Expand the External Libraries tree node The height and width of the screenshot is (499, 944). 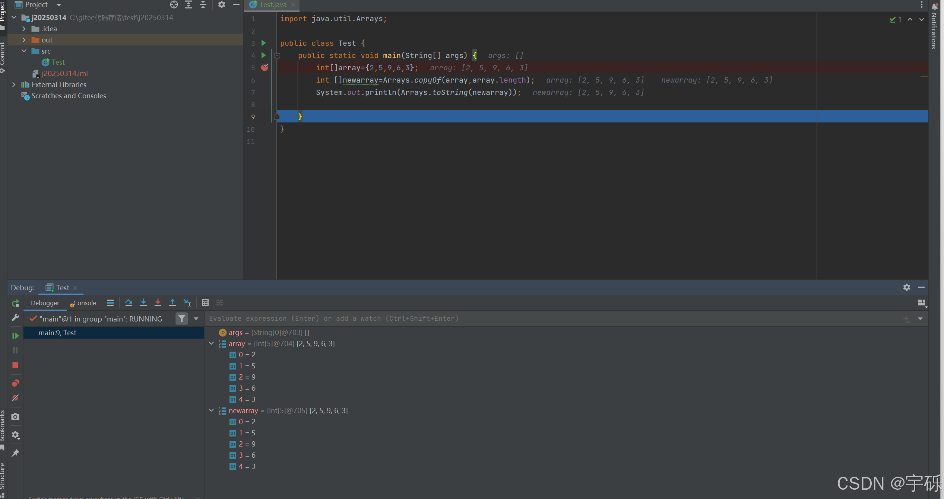(14, 84)
